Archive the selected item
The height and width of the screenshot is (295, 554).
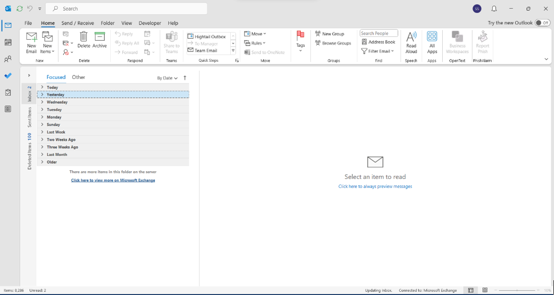100,40
